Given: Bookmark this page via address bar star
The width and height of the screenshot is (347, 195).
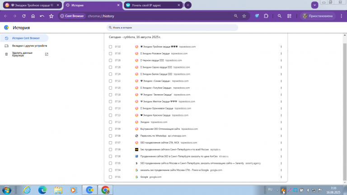Looking at the screenshot, I should coord(244,16).
